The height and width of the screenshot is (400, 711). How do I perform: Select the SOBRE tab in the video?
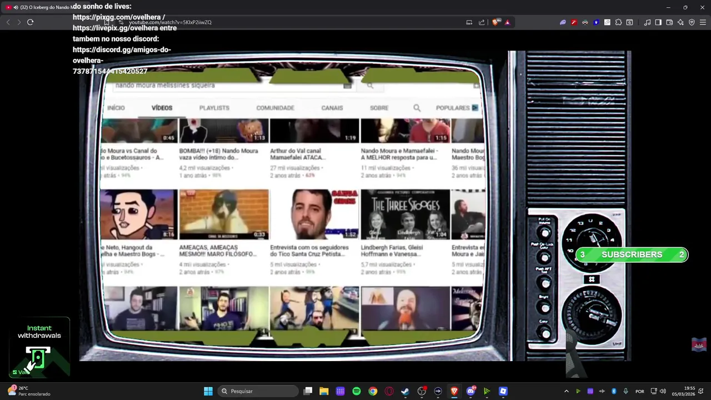pos(379,108)
